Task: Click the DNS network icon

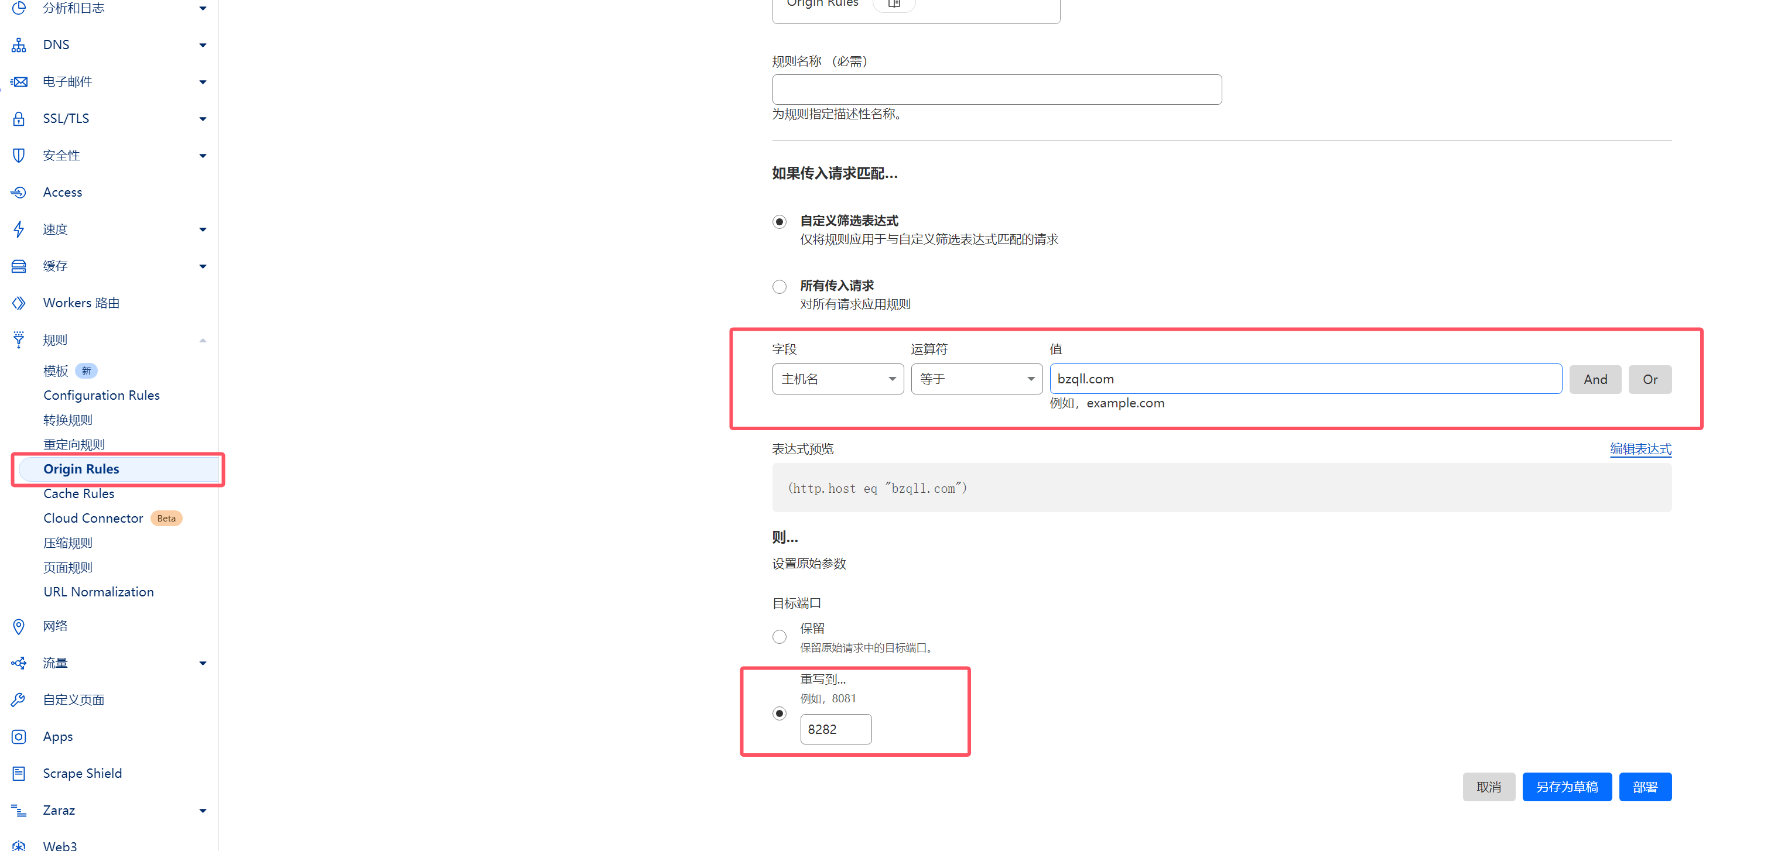Action: (x=19, y=45)
